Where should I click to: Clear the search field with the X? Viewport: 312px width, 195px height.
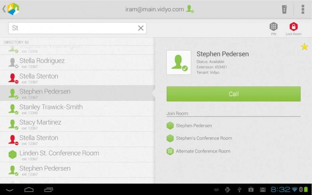click(141, 28)
